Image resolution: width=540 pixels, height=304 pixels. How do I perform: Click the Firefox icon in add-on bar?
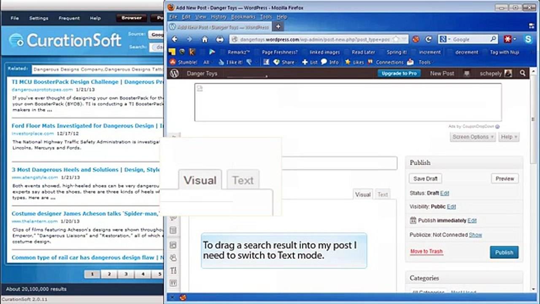(183, 297)
